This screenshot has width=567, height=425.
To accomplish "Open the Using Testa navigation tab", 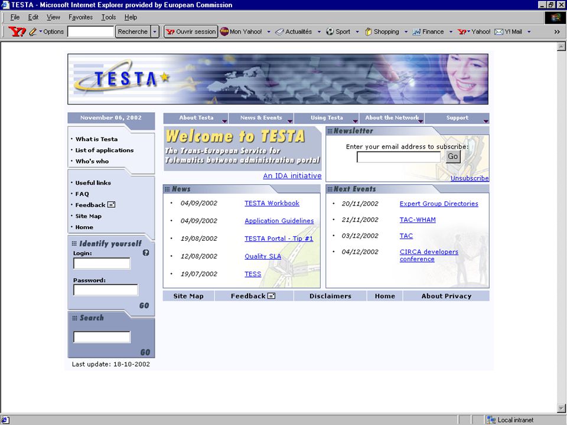I will (327, 118).
